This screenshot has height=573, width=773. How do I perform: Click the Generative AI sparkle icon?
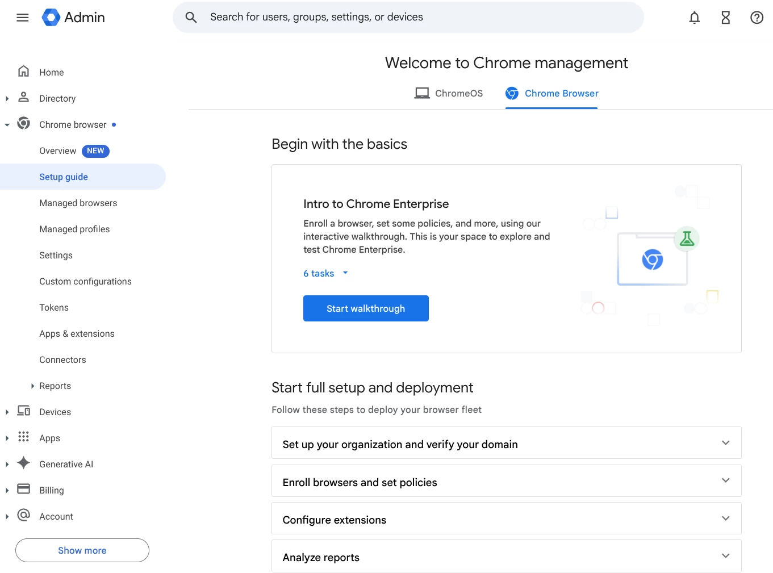tap(23, 463)
